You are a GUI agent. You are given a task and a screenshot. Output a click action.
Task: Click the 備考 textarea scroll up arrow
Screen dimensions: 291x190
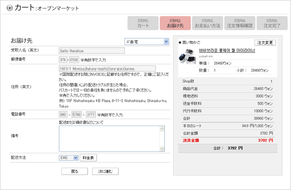(162, 128)
